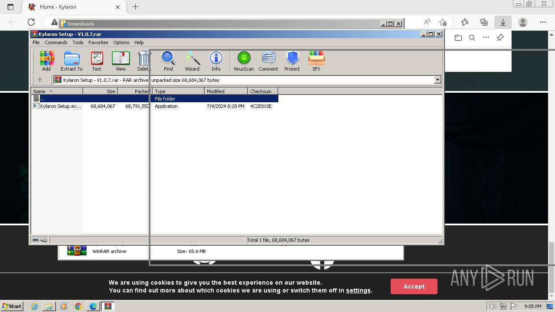Open Internet Explorer from taskbar
Image resolution: width=555 pixels, height=312 pixels.
[34, 306]
